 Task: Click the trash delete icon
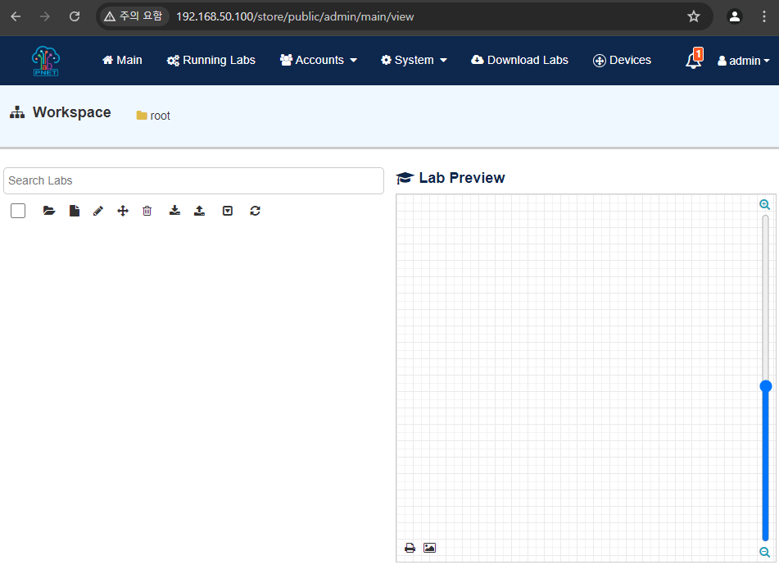tap(147, 211)
